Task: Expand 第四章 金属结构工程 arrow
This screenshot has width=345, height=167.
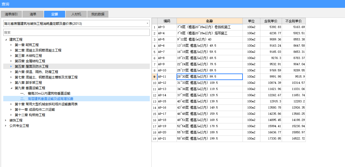Action: [x=11, y=61]
